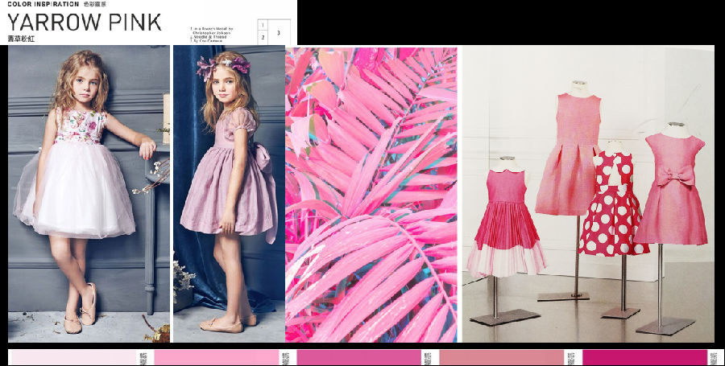Click the COLOR INSPIRATION heading

click(x=43, y=4)
